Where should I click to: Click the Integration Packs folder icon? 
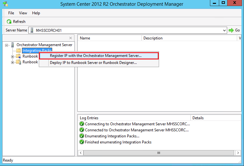pyautogui.click(x=18, y=51)
